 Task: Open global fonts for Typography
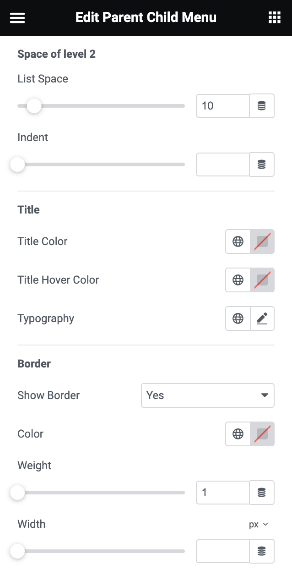coord(238,318)
